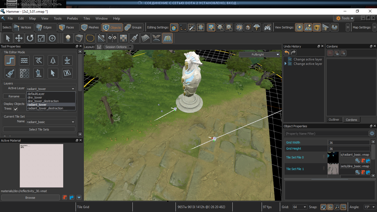Screen dimensions: 377x212
Task: Select the Rotate tool
Action: point(30,38)
